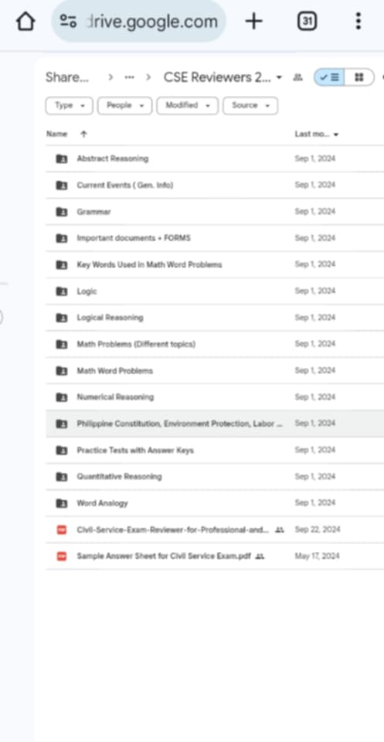This screenshot has height=742, width=384.
Task: Open the Modified filter dropdown
Action: (x=187, y=106)
